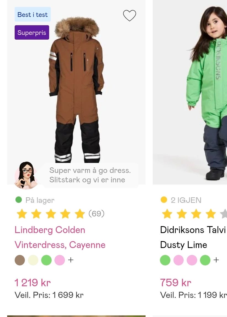Click the 'Best i test' badge
The height and width of the screenshot is (317, 227).
33,14
